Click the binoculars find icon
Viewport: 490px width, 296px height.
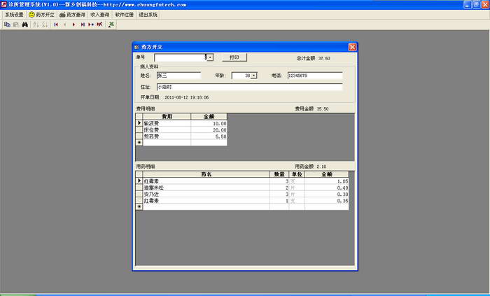24,24
